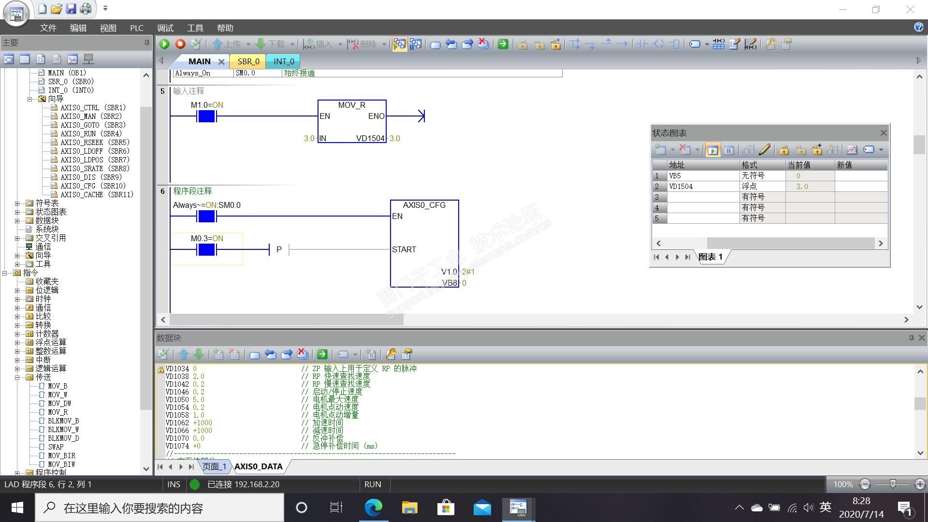Click the Windows taskbar search box
Image resolution: width=928 pixels, height=522 pixels.
[x=159, y=508]
